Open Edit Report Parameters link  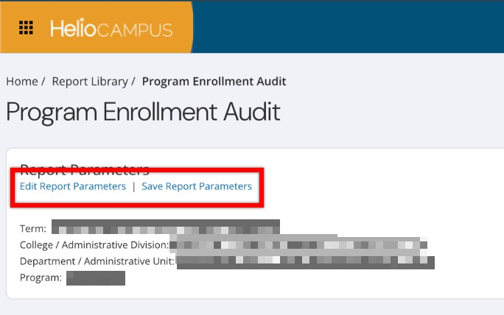pos(73,186)
